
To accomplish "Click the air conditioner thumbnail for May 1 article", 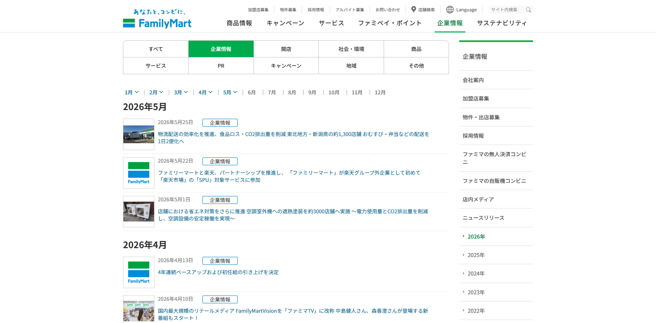I will point(139,212).
